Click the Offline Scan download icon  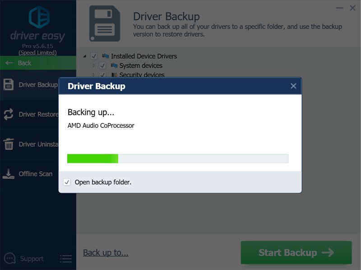pyautogui.click(x=9, y=174)
